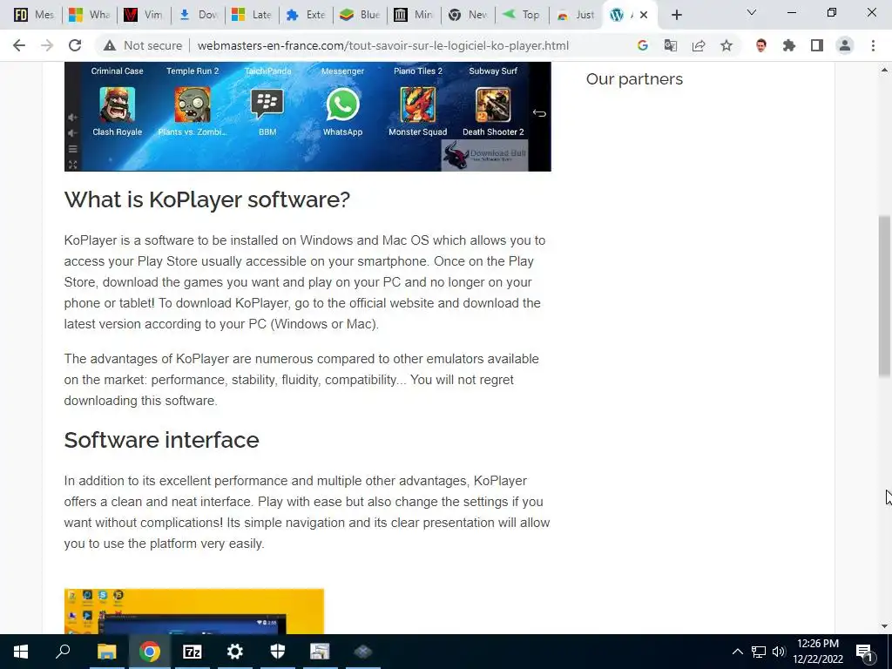Open File Explorer from taskbar
Image resolution: width=892 pixels, height=669 pixels.
pyautogui.click(x=106, y=652)
